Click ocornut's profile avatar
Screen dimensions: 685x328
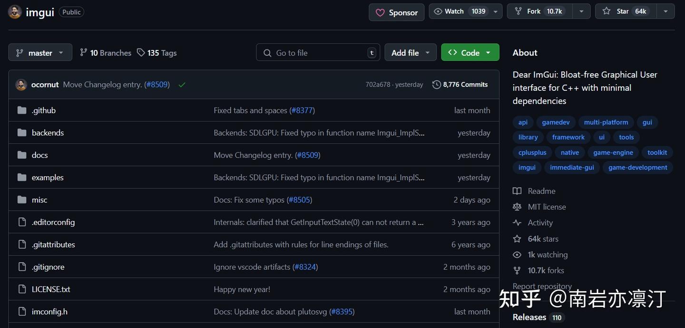(x=21, y=84)
